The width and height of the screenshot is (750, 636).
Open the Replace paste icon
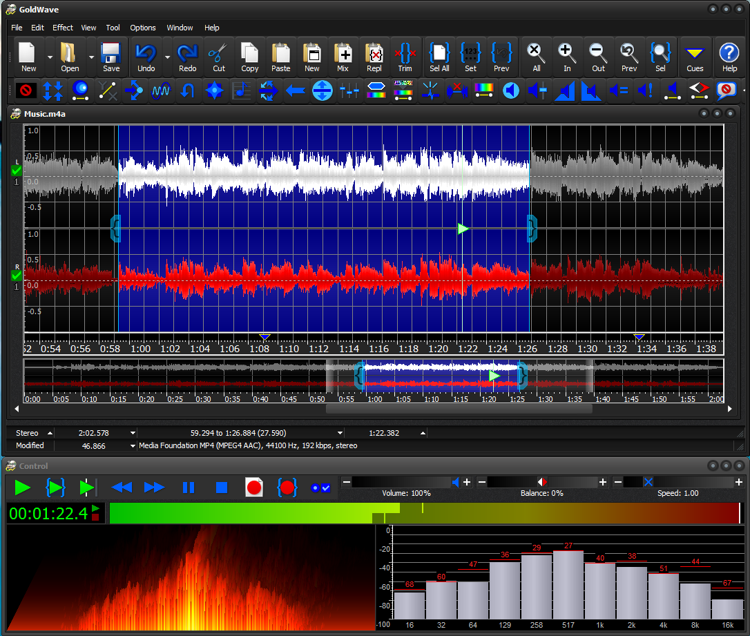point(374,57)
